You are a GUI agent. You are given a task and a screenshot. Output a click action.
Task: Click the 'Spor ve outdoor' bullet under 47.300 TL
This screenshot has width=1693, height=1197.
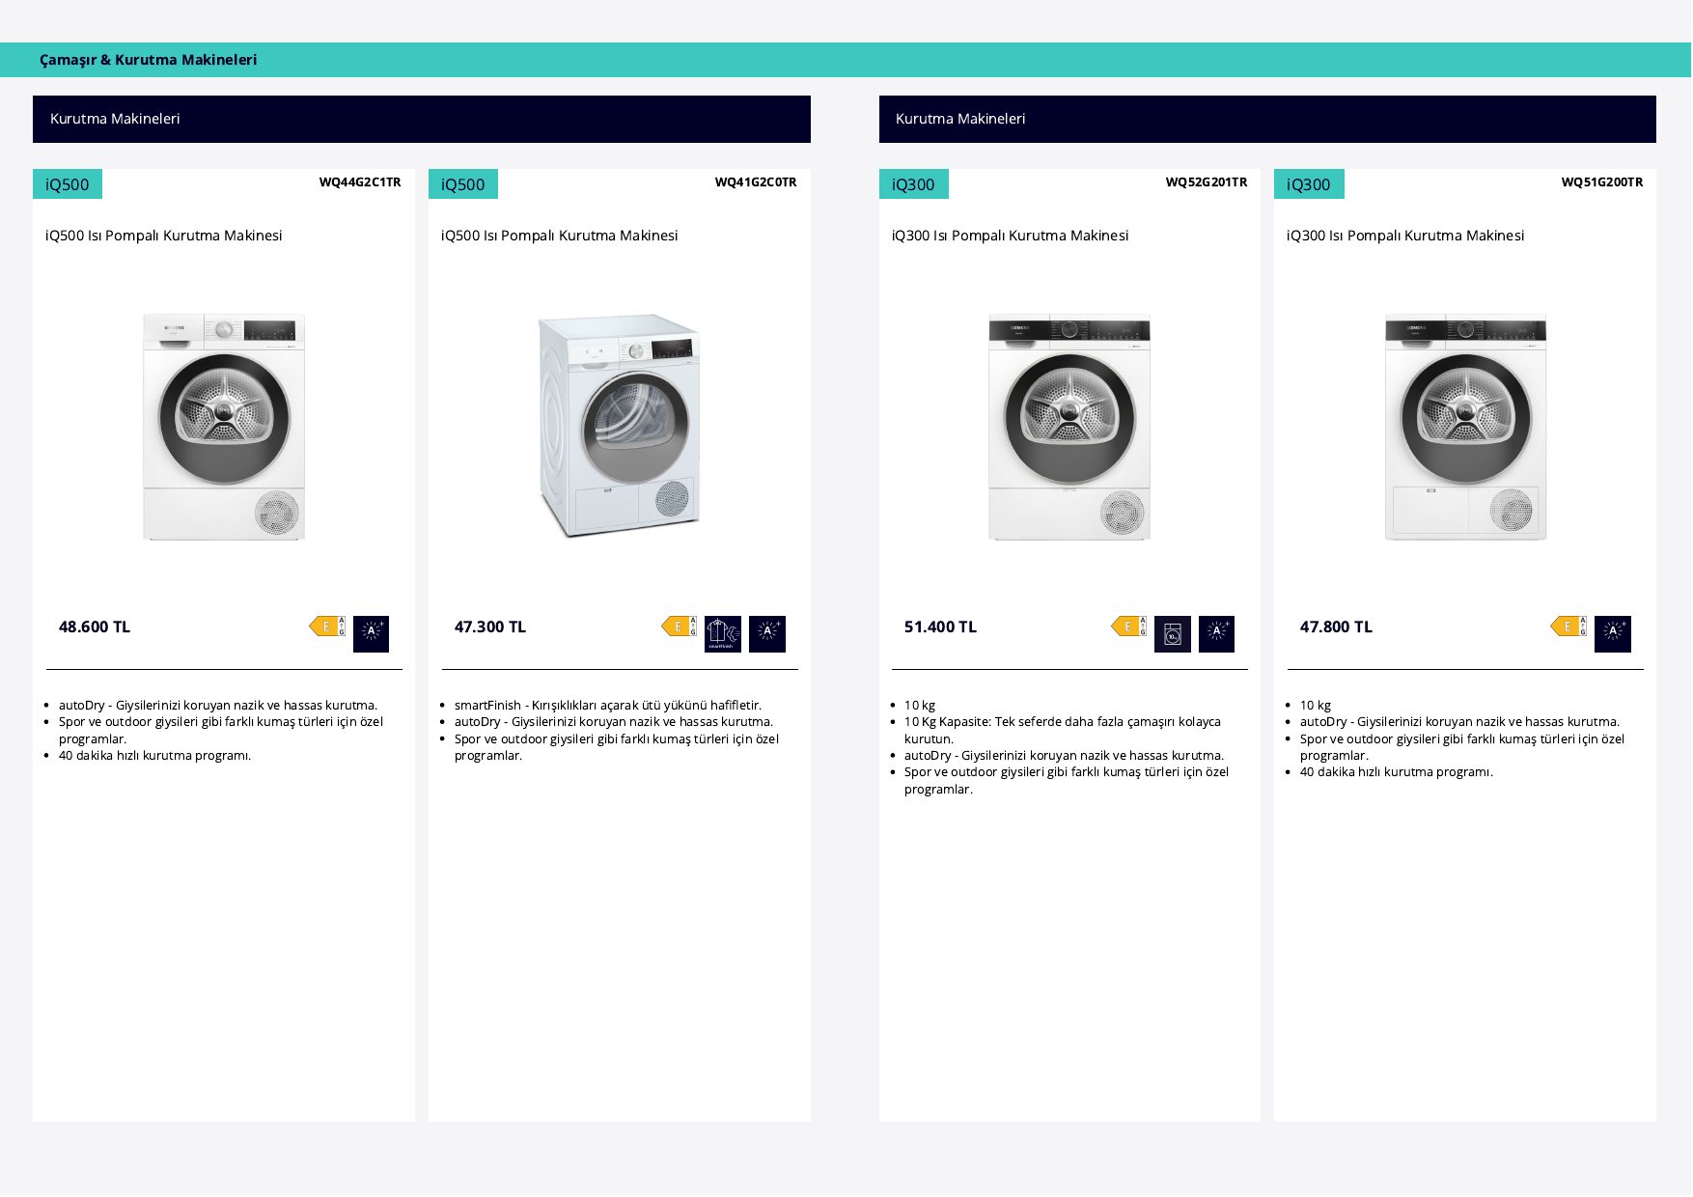point(617,747)
